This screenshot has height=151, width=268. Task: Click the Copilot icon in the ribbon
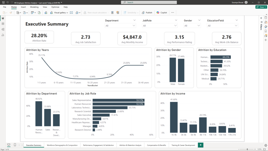[x=162, y=13]
